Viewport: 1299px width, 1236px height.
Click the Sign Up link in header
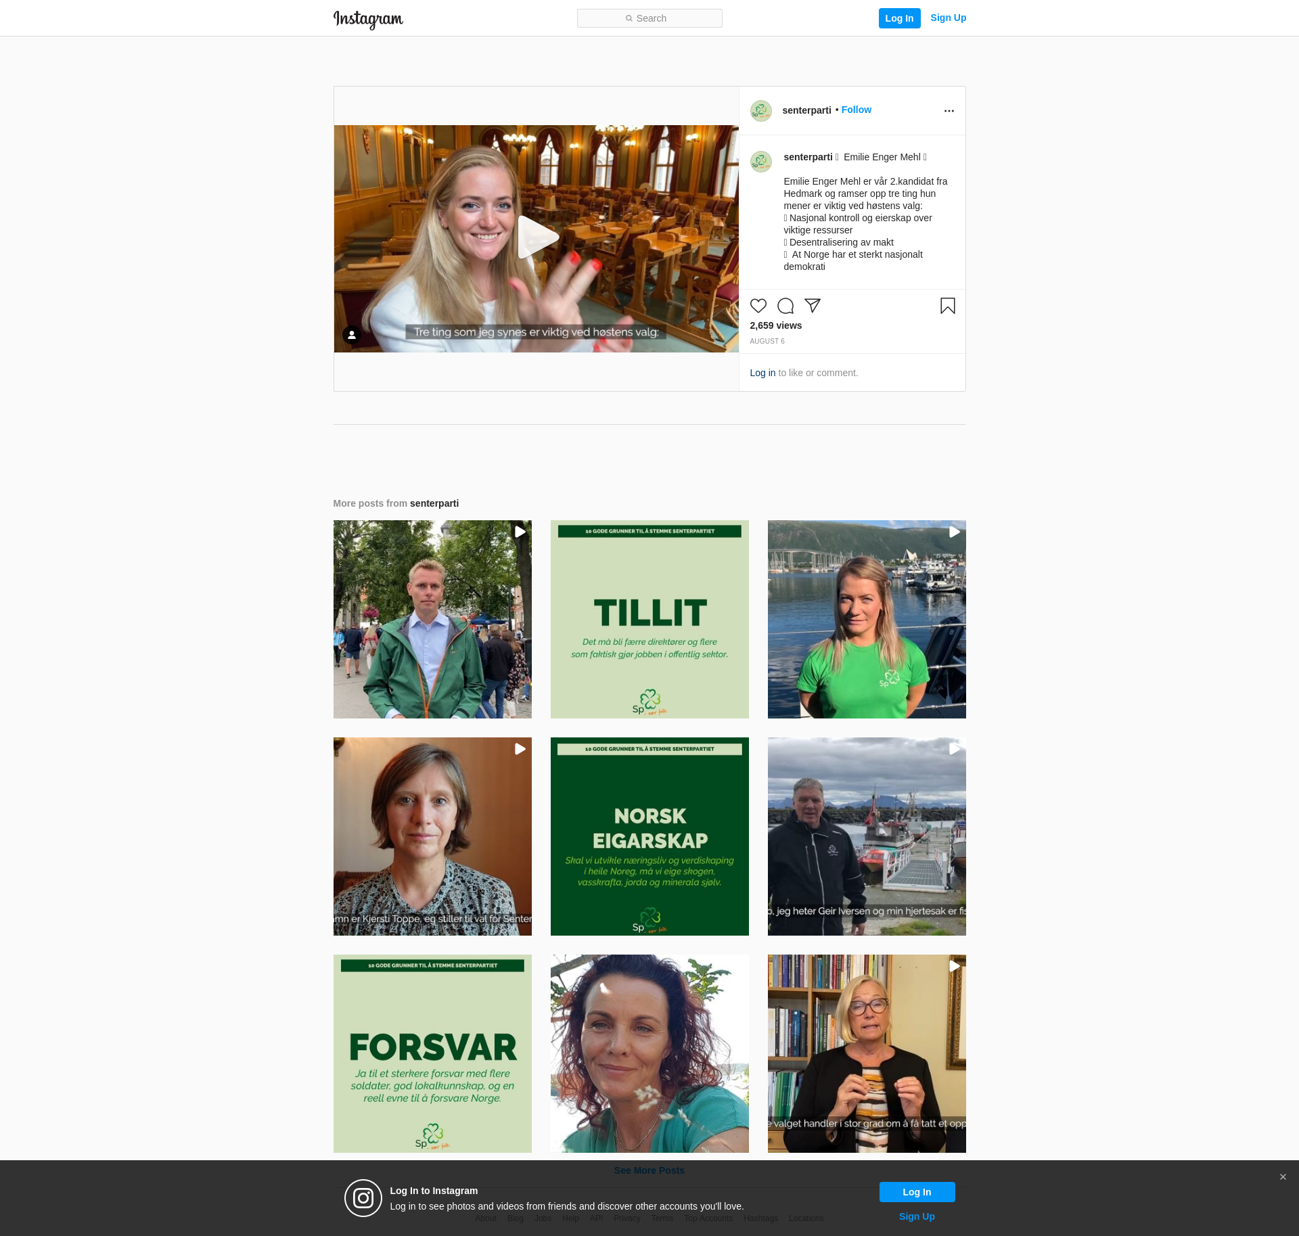(x=948, y=18)
